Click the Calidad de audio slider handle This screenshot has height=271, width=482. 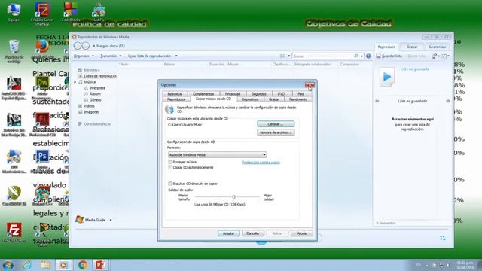pos(234,197)
